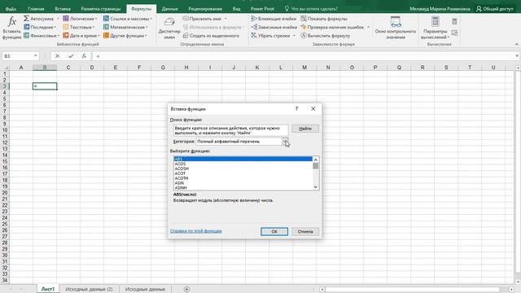521x293 pixels.
Task: Open the Watch Window
Action: pyautogui.click(x=396, y=28)
